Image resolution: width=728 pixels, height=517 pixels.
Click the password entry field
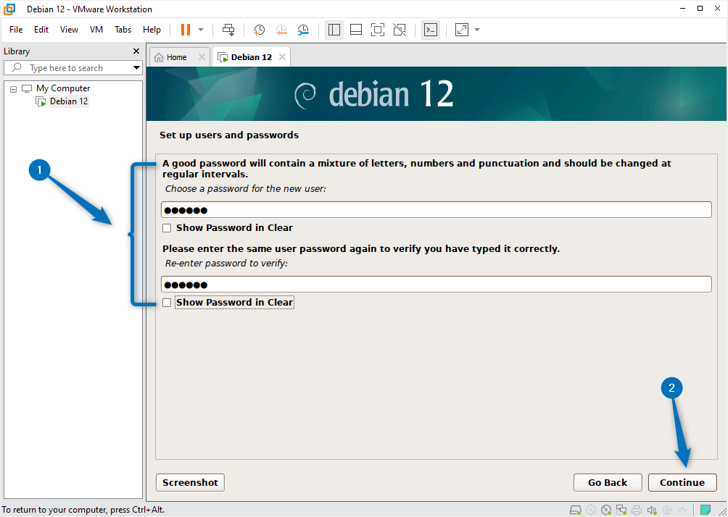pos(435,209)
